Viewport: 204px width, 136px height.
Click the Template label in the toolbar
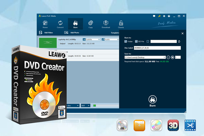click(x=115, y=33)
